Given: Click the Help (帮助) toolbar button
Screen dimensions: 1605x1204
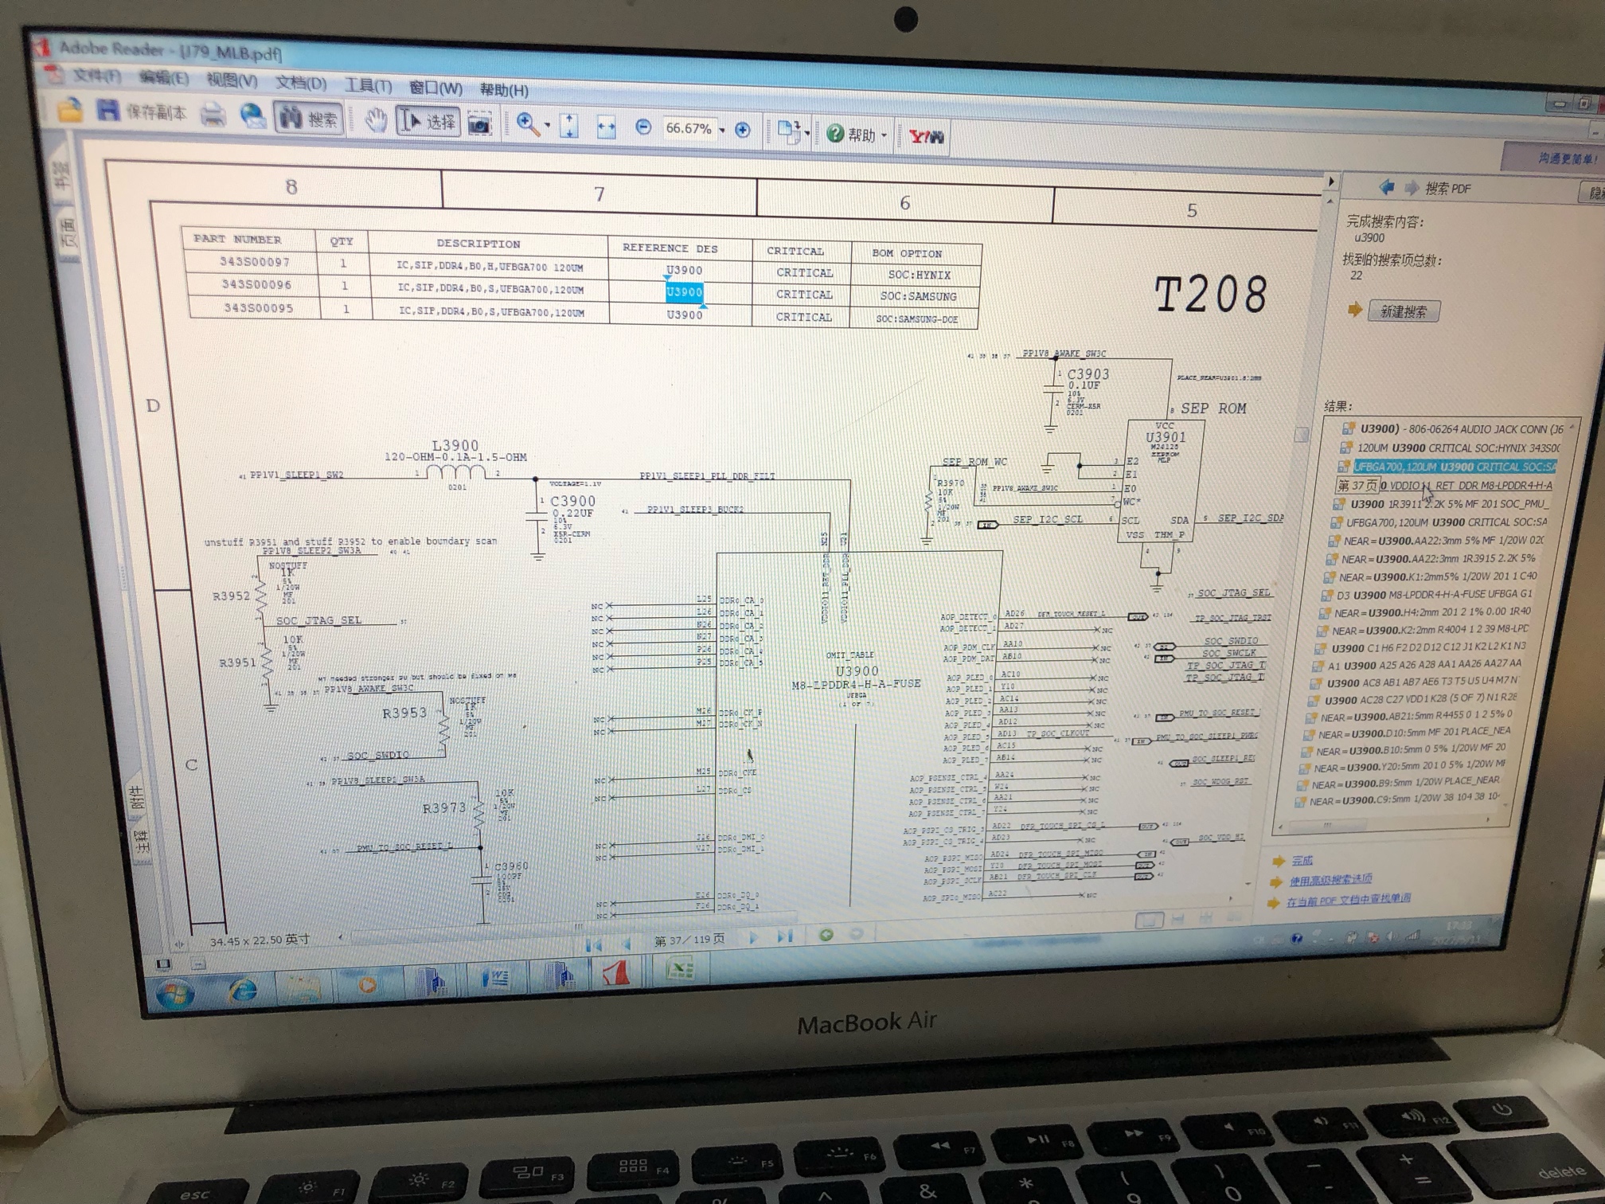Looking at the screenshot, I should pyautogui.click(x=852, y=134).
